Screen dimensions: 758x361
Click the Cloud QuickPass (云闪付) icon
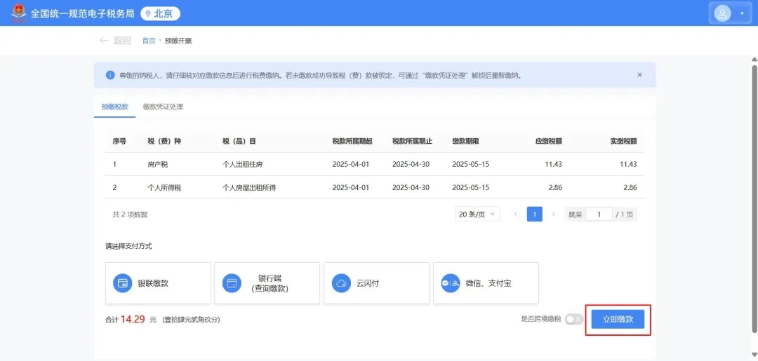(x=341, y=283)
